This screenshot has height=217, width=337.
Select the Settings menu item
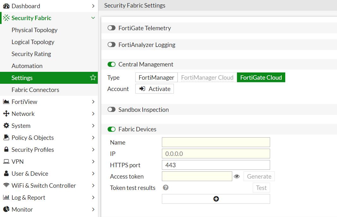tap(49, 78)
